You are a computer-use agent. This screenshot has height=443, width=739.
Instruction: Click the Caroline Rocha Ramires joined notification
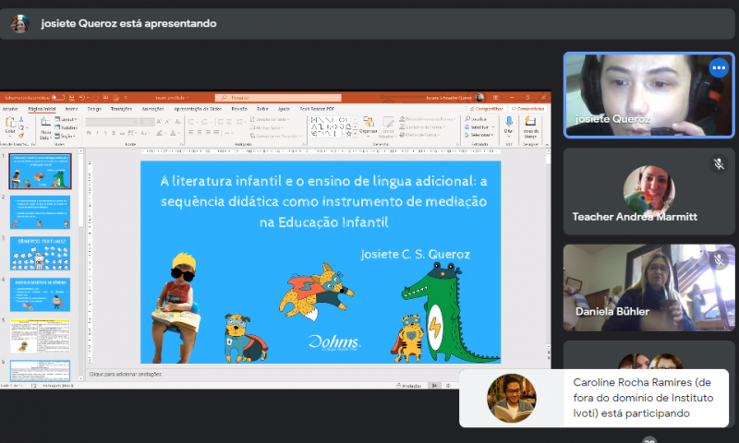point(594,399)
